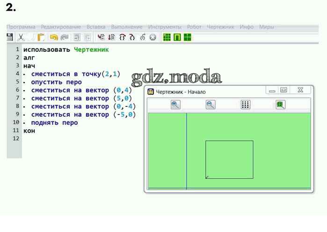Open the Редактирование menu

(61, 27)
